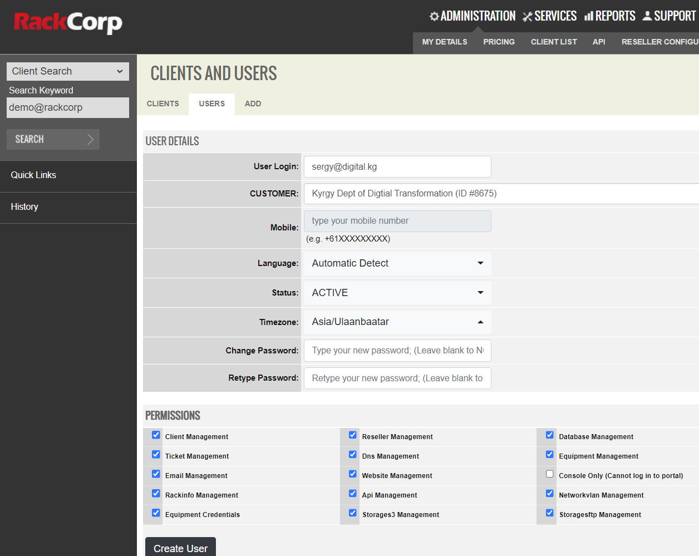This screenshot has width=699, height=556.
Task: Click the Mobile number field
Action: coord(397,221)
